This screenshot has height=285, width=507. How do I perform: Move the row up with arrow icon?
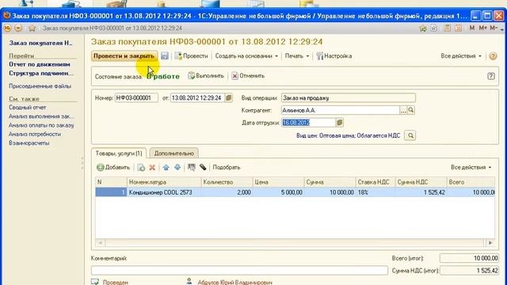[x=166, y=167]
